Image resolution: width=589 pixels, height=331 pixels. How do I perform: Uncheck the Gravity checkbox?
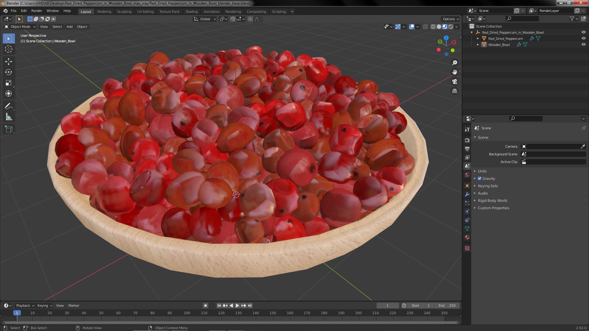coord(479,179)
